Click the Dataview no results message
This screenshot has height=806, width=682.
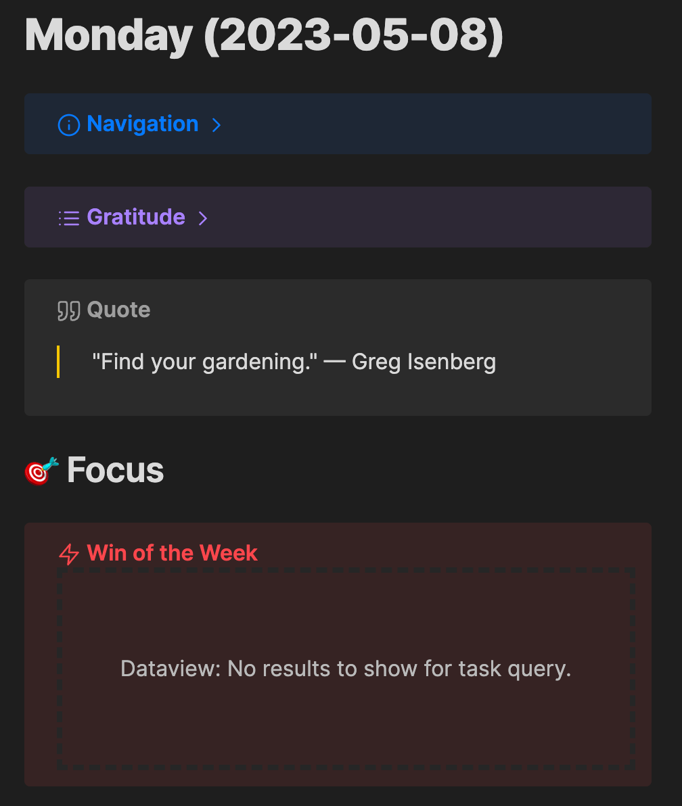pyautogui.click(x=346, y=669)
